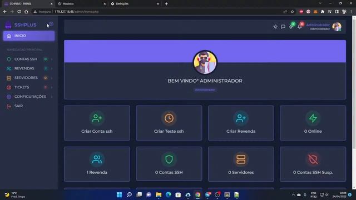The height and width of the screenshot is (200, 356).
Task: Click the browser back arrow
Action: (5, 12)
